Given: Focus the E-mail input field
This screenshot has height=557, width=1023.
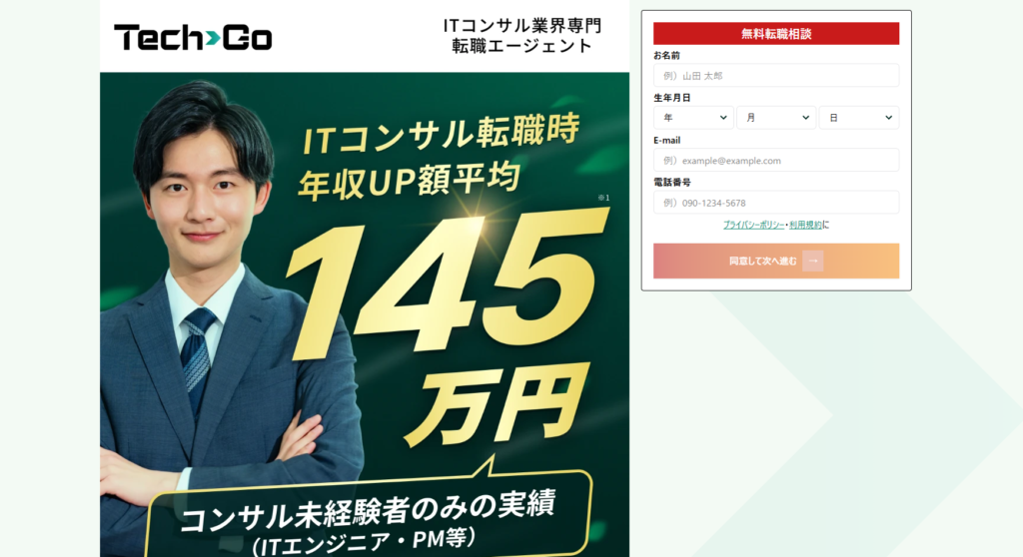Looking at the screenshot, I should pyautogui.click(x=776, y=161).
